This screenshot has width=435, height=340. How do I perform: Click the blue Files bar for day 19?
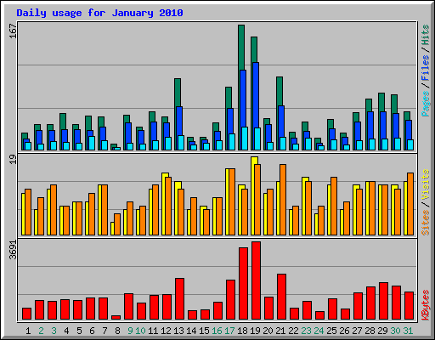pos(256,95)
